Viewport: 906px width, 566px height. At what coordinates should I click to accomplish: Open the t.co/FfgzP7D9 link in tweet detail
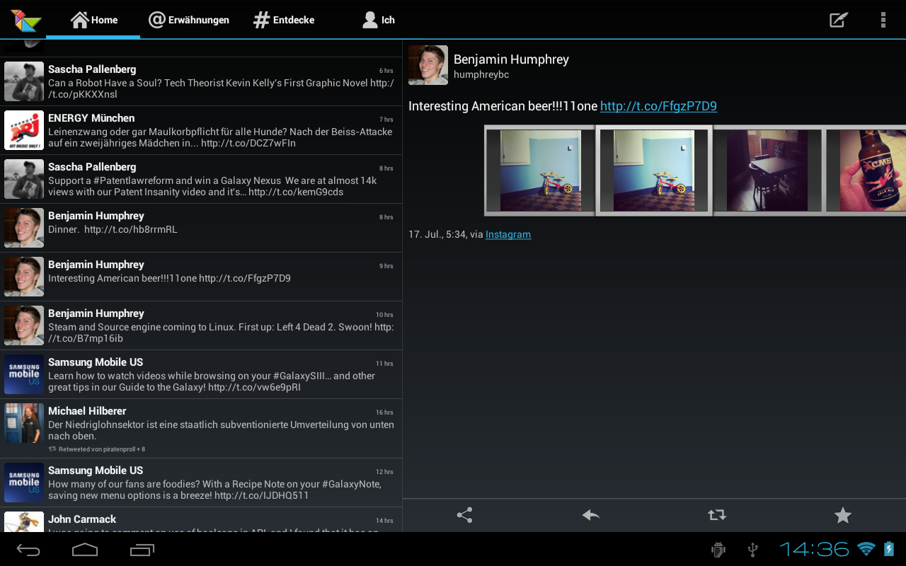coord(658,106)
